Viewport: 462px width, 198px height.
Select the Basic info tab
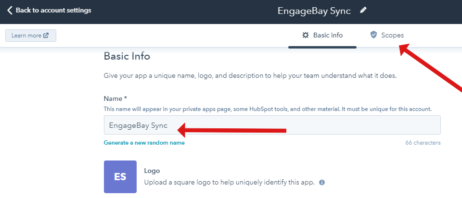(322, 36)
